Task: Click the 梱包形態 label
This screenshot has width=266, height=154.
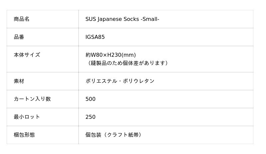Action: click(24, 135)
